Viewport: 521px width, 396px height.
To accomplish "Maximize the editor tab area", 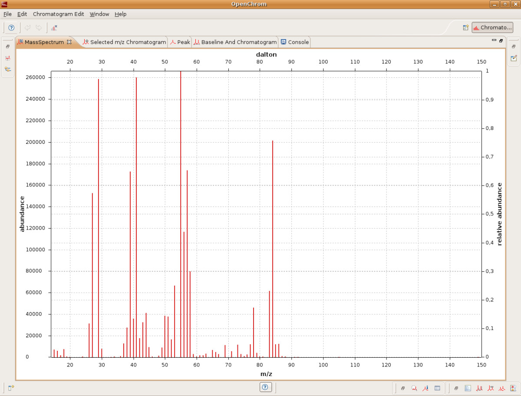I will [501, 40].
